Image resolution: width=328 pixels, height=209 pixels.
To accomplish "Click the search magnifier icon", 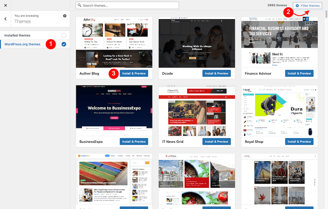I will pyautogui.click(x=80, y=5).
